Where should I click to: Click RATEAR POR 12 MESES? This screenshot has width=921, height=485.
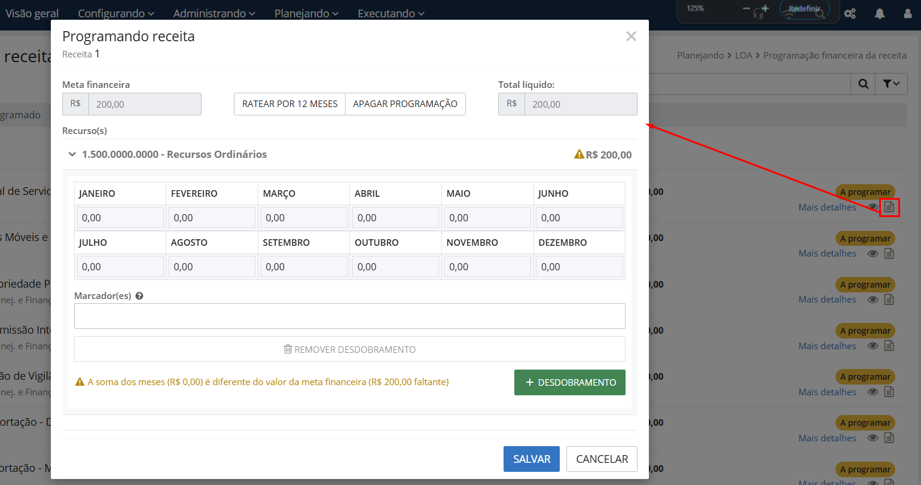click(289, 104)
